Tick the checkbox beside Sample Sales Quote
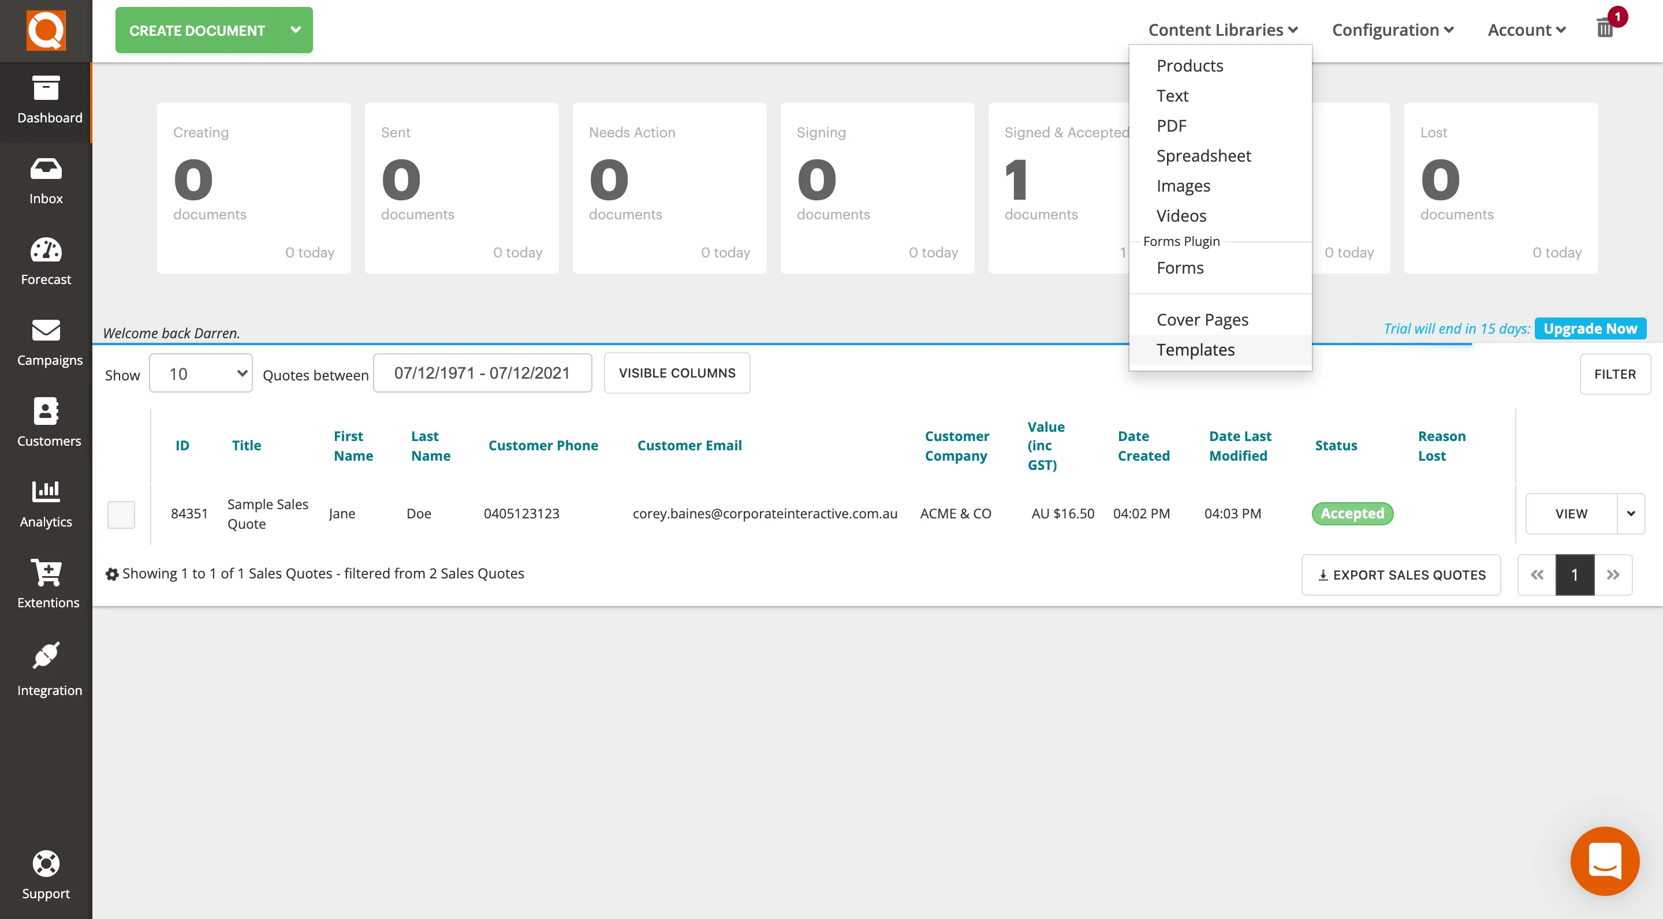Image resolution: width=1663 pixels, height=919 pixels. (x=121, y=514)
